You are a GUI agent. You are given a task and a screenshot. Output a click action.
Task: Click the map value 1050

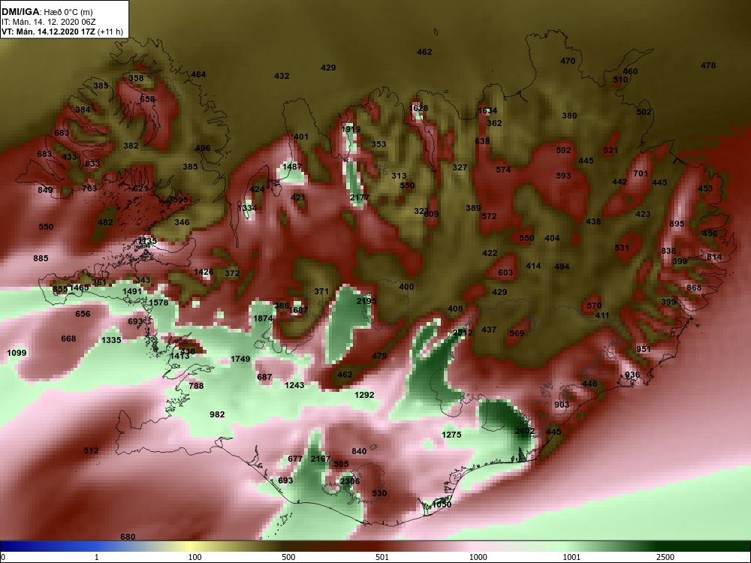442,504
